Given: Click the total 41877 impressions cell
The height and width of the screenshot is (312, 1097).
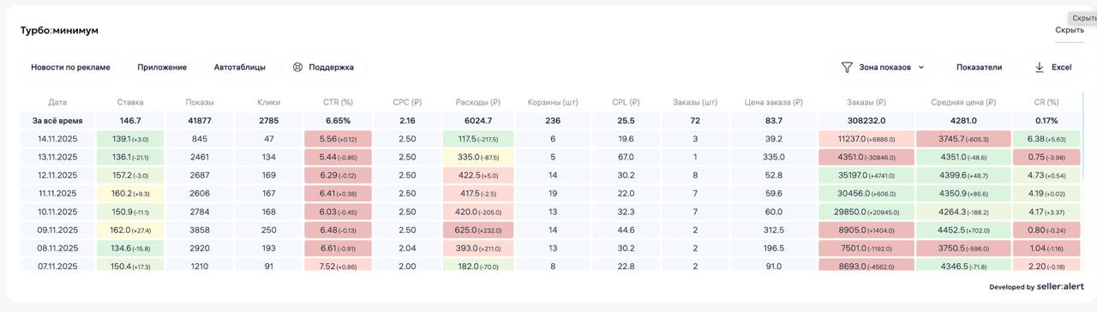Looking at the screenshot, I should [200, 121].
